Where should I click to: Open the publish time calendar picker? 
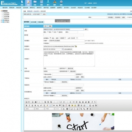(63, 49)
